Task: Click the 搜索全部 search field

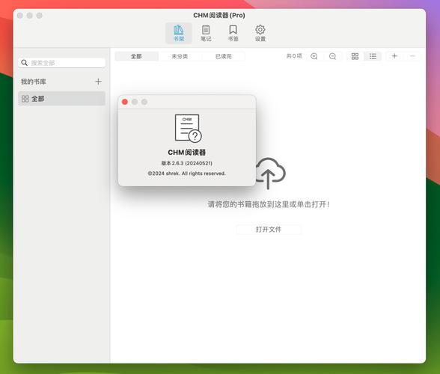Action: (x=61, y=63)
